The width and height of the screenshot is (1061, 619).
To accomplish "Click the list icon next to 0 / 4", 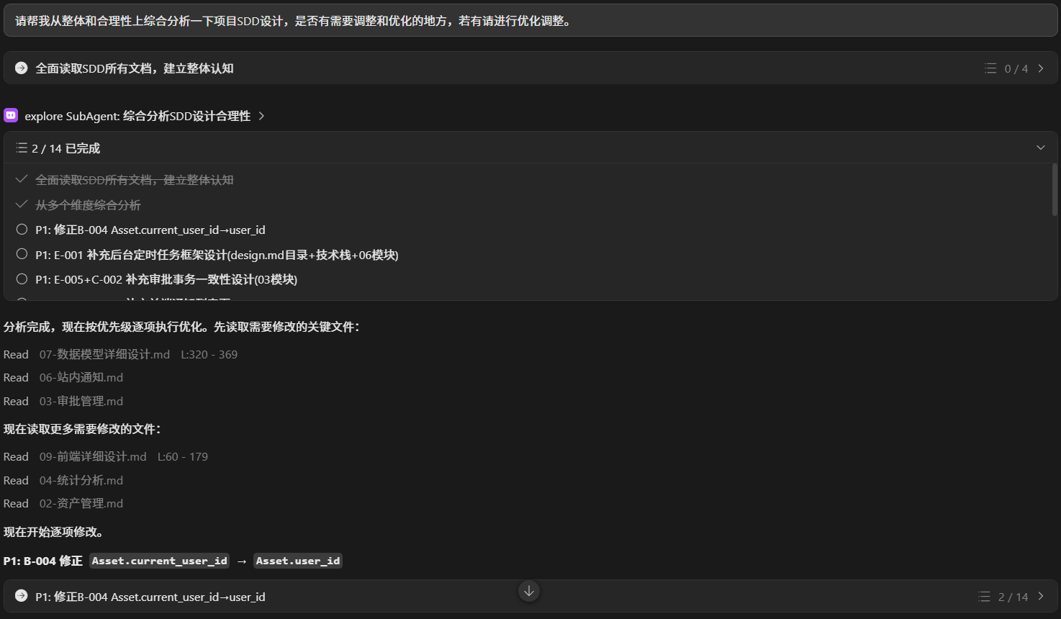I will coord(990,68).
